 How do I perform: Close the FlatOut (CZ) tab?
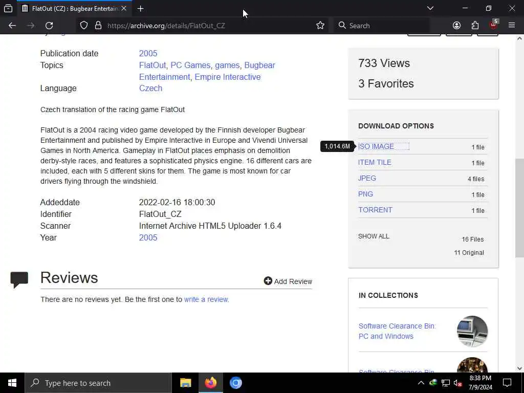tap(124, 8)
